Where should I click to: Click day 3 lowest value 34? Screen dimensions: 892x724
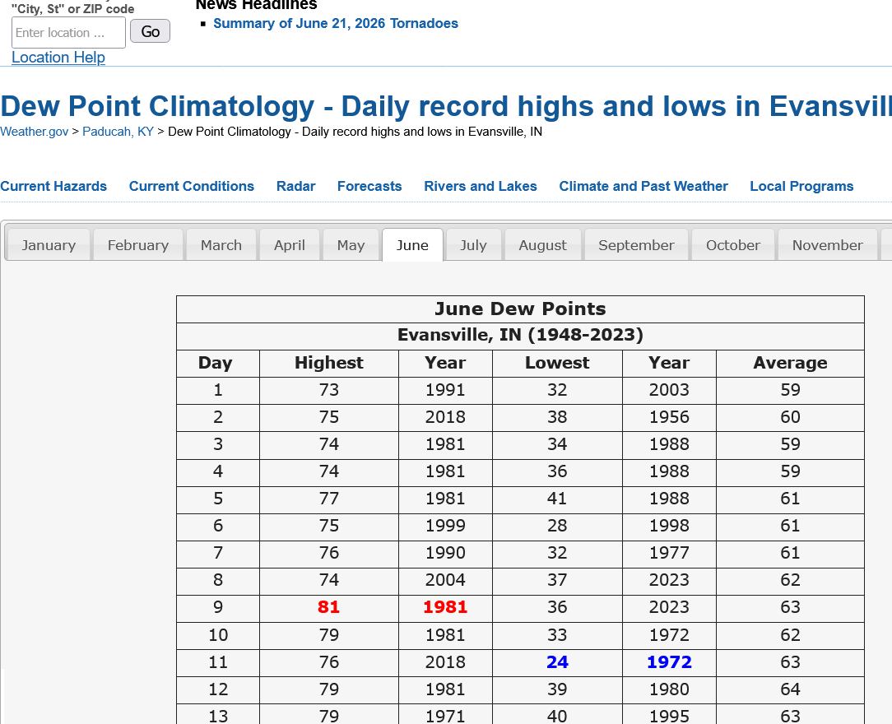tap(558, 444)
